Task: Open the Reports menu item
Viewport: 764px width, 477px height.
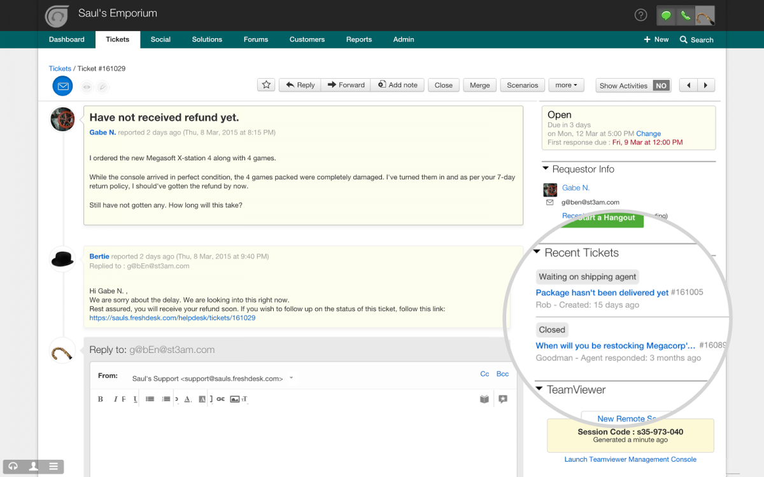Action: [358, 39]
